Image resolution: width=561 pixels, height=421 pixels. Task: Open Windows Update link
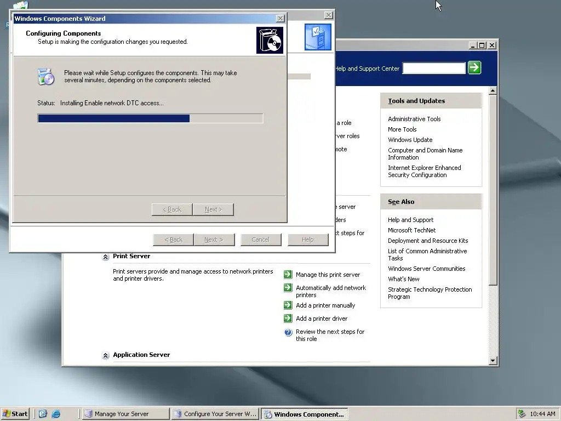(x=410, y=140)
